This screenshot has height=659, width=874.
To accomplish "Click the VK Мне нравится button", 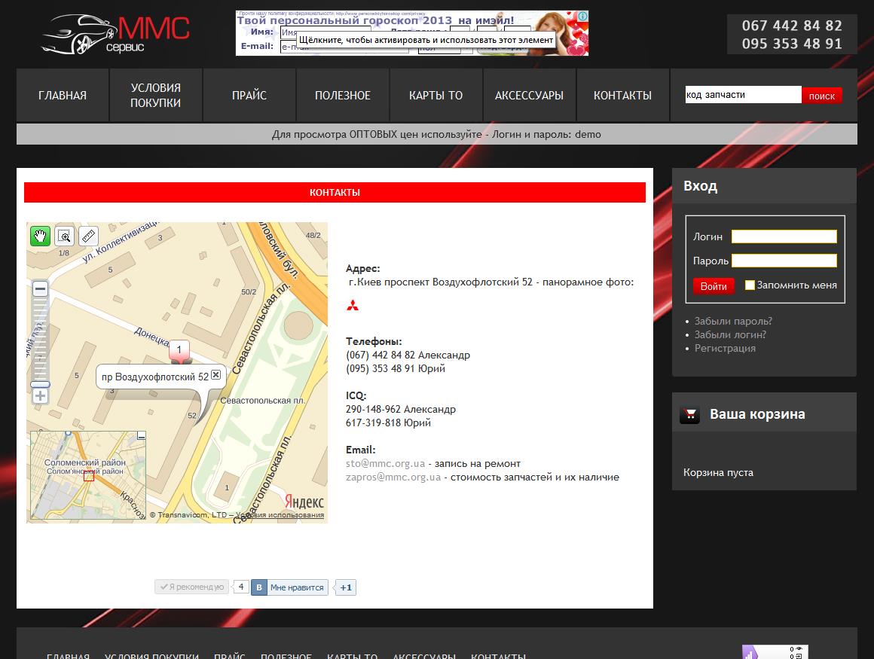I will coord(289,587).
